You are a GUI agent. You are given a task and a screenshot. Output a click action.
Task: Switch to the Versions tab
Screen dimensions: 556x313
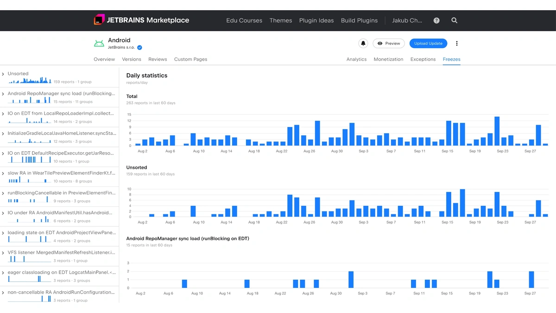pos(132,59)
